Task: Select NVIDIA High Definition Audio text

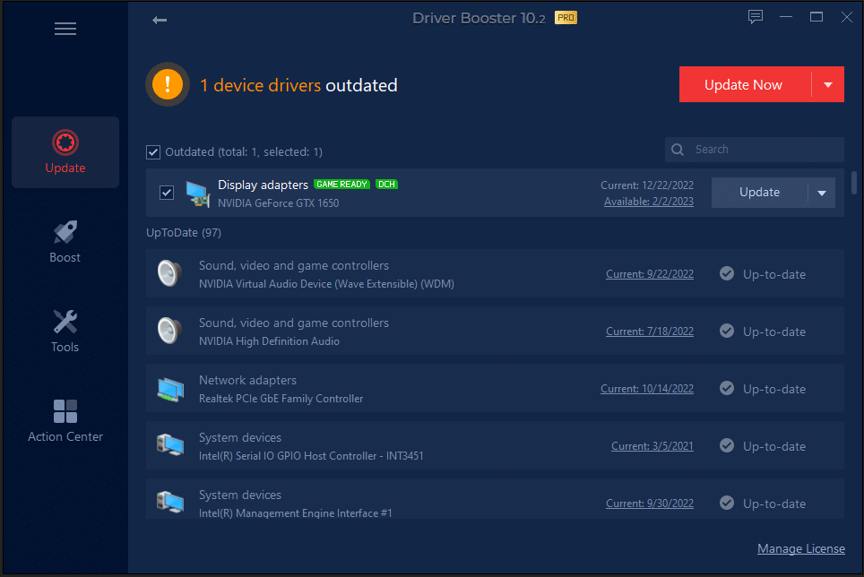Action: pyautogui.click(x=269, y=341)
